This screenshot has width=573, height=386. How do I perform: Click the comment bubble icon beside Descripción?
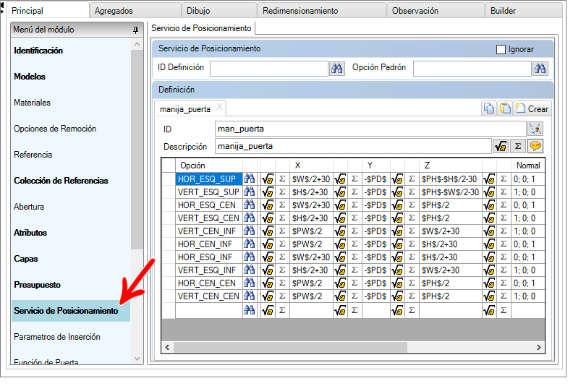[x=535, y=146]
